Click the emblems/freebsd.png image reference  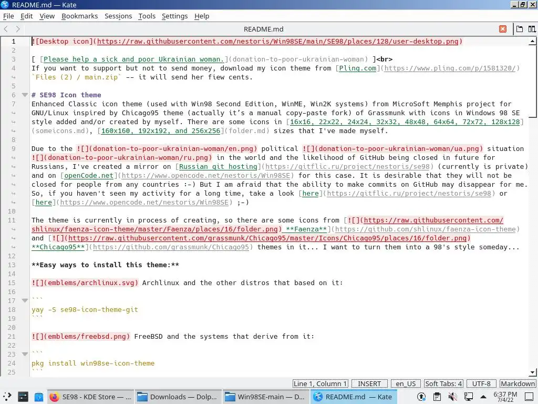pos(80,336)
